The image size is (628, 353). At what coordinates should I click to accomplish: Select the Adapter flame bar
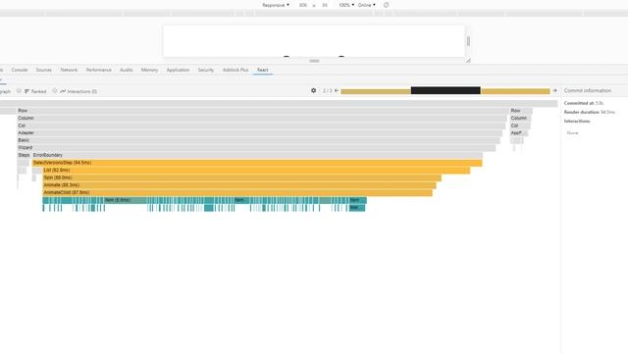(259, 133)
